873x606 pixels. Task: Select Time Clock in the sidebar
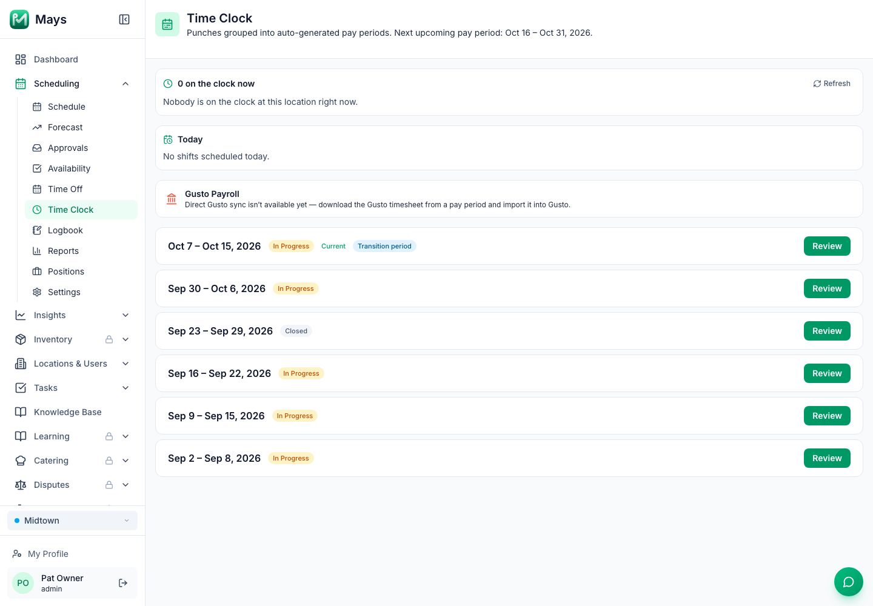(x=81, y=210)
